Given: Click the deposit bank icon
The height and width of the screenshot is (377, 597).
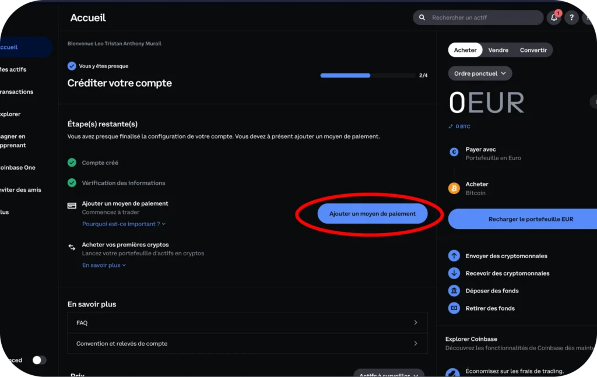Looking at the screenshot, I should [x=454, y=291].
